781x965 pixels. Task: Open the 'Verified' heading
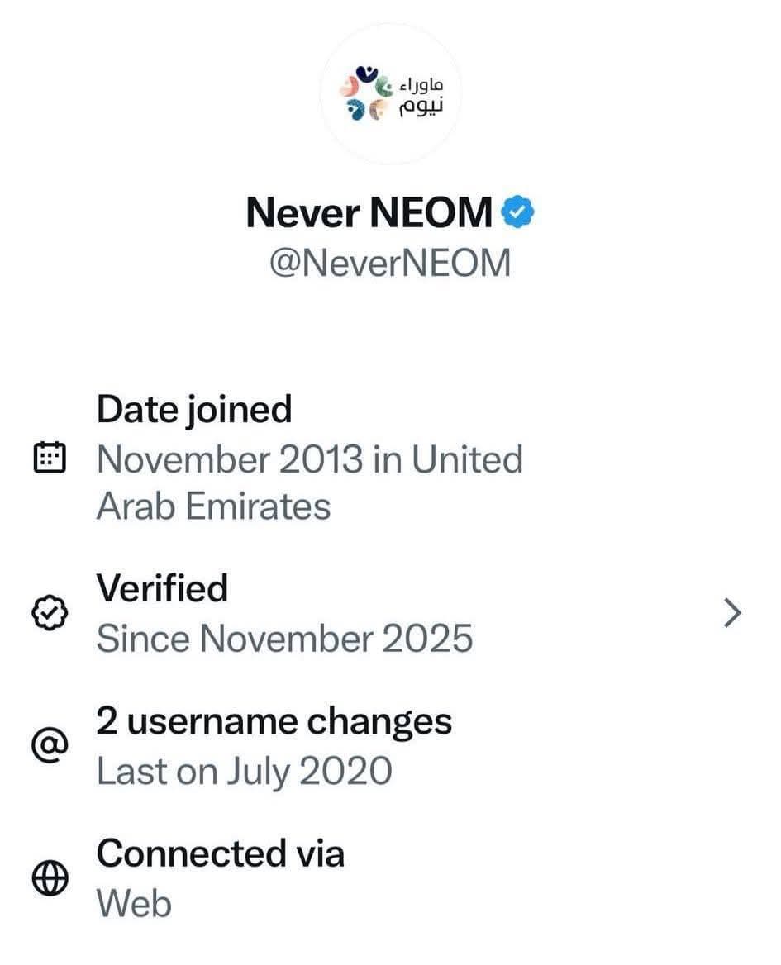162,588
